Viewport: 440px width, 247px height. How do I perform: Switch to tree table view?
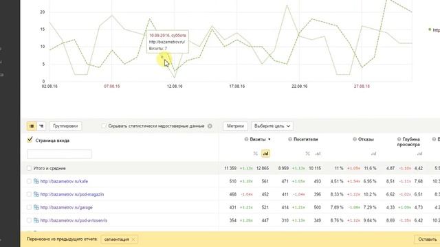(x=41, y=126)
